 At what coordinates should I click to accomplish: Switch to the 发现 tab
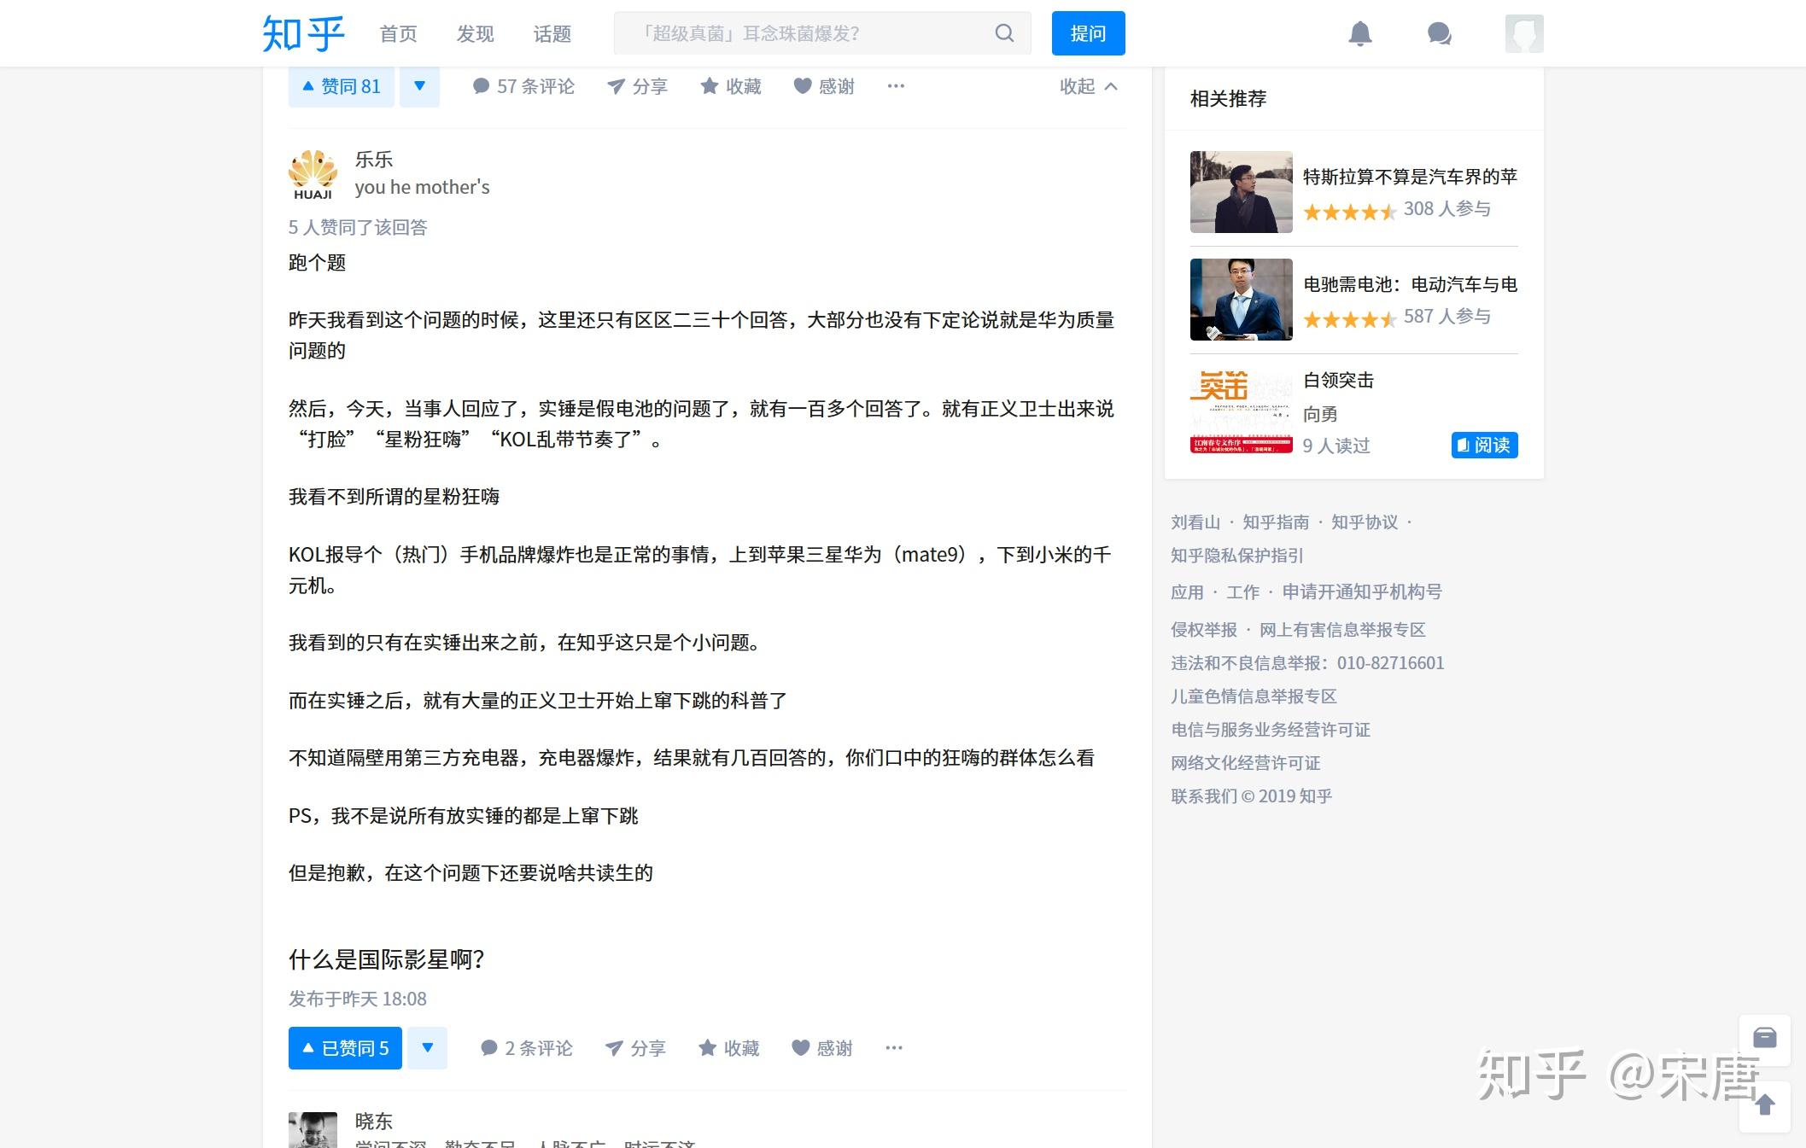click(x=475, y=34)
